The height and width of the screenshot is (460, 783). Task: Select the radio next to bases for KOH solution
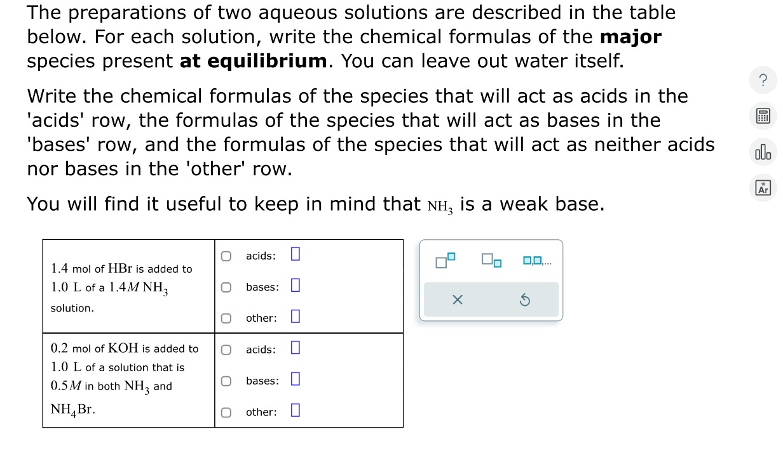pos(226,381)
